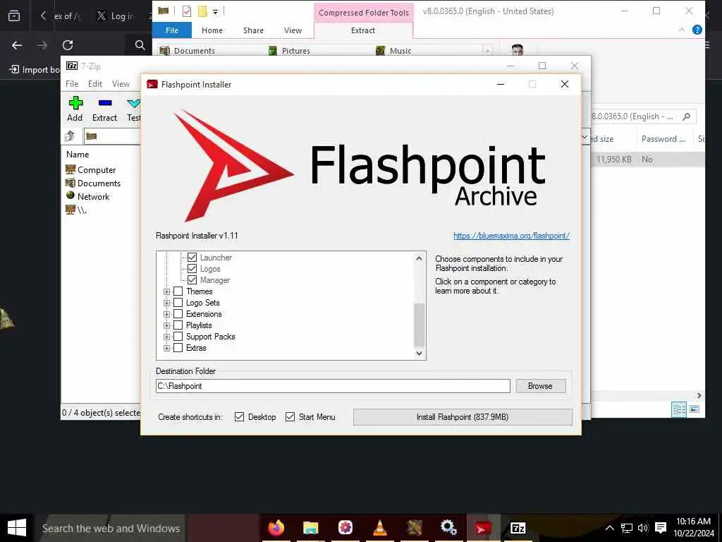Viewport: 722px width, 542px height.
Task: Uncheck the Manager component checkbox
Action: 192,279
